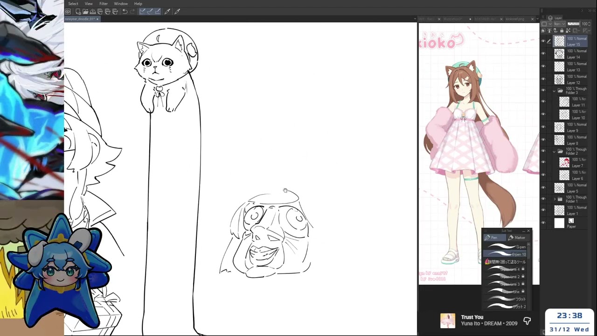The height and width of the screenshot is (336, 597).
Task: Toggle the first snap-to-ruler icon
Action: [142, 11]
